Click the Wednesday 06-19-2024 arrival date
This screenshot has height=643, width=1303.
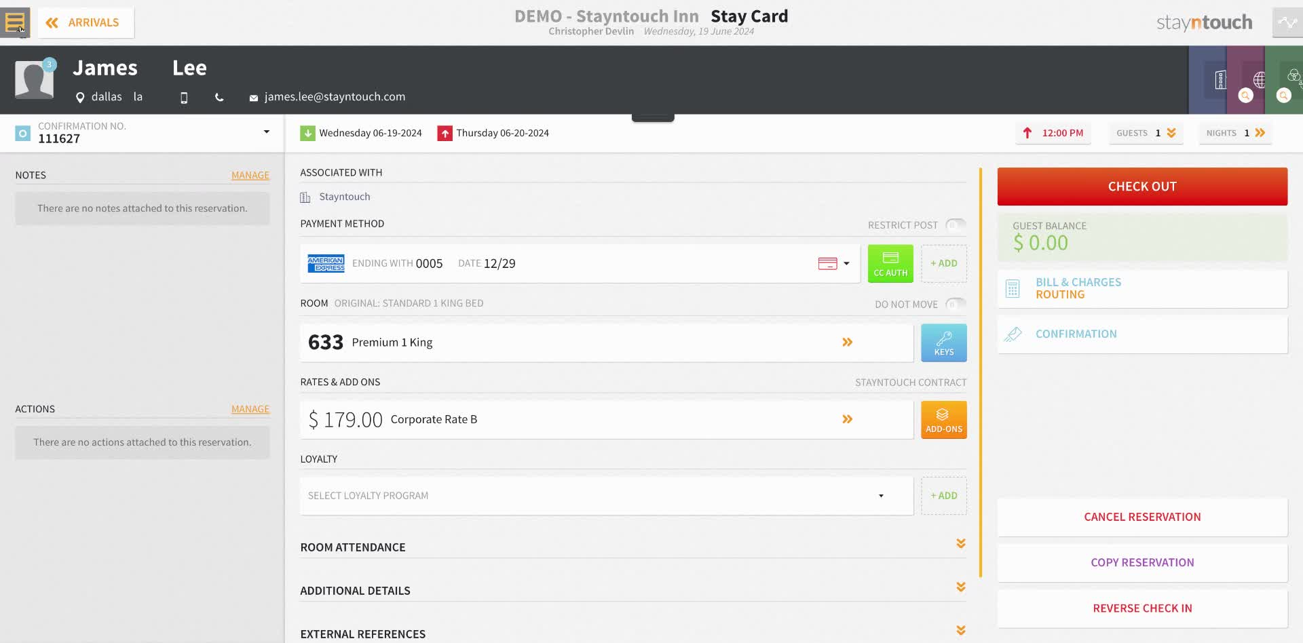click(371, 133)
